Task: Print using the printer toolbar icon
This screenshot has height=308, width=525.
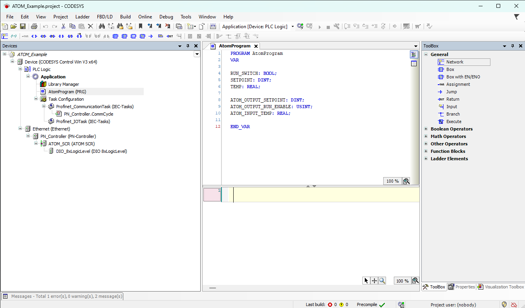Action: pyautogui.click(x=34, y=26)
